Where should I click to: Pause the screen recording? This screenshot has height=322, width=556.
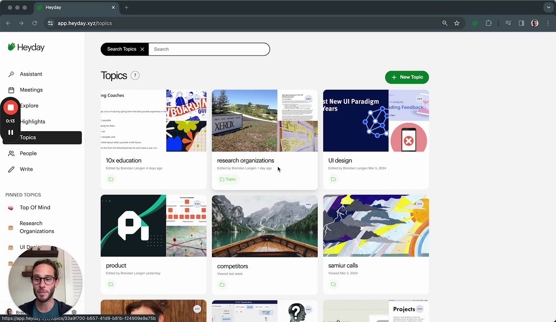(x=10, y=132)
